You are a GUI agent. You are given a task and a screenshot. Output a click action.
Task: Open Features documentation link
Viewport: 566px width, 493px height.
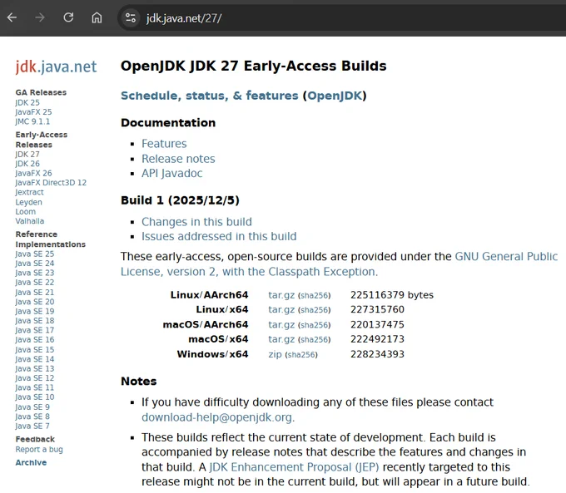click(x=164, y=144)
